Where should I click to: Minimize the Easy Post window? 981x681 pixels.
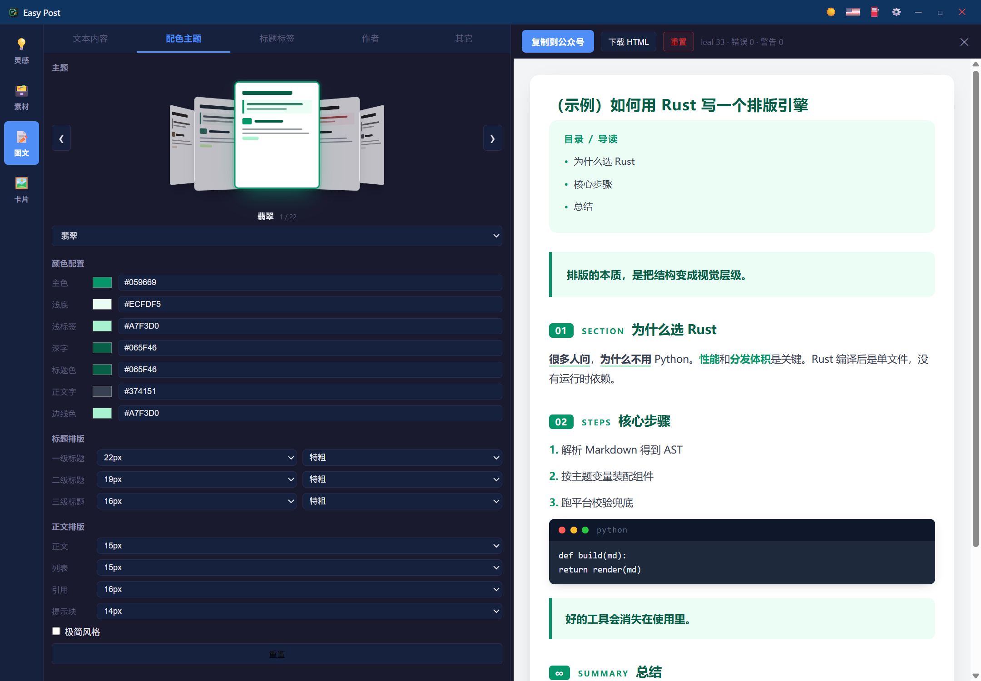pyautogui.click(x=918, y=12)
